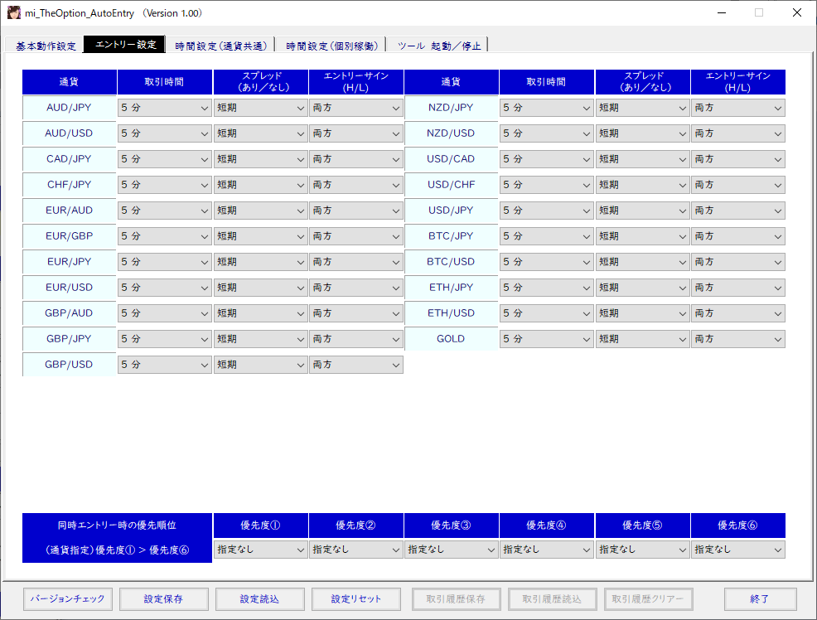This screenshot has height=620, width=817.
Task: Click the app icon in title bar
Action: (14, 13)
